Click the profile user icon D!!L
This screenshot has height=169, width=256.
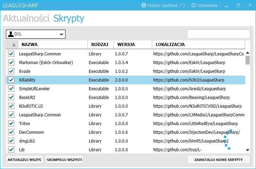pos(11,34)
